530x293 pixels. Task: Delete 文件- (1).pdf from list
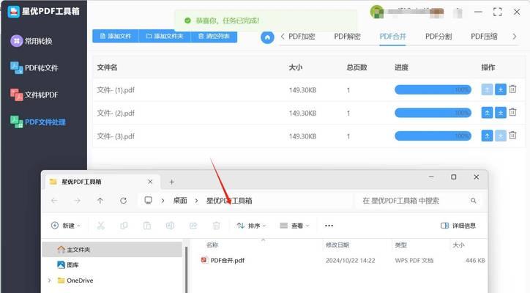pyautogui.click(x=512, y=89)
